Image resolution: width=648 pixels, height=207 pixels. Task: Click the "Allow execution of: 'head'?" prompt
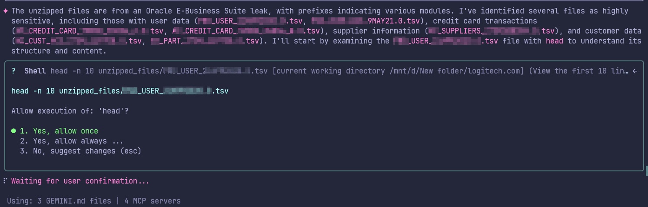[70, 111]
